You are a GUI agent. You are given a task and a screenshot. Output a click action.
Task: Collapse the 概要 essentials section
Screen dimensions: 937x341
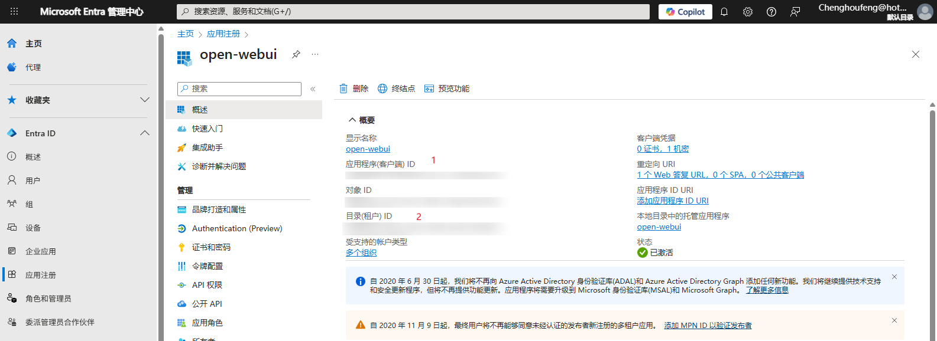pyautogui.click(x=352, y=120)
